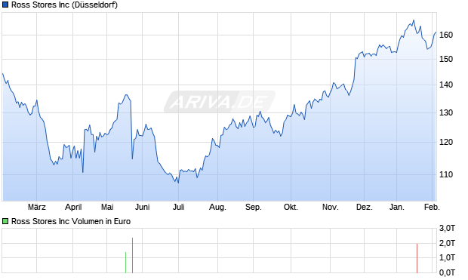This screenshot has width=468, height=280.
Task: Select the 'Ross Stores Inc (Düsseldorf)' chart title
Action: pyautogui.click(x=64, y=5)
